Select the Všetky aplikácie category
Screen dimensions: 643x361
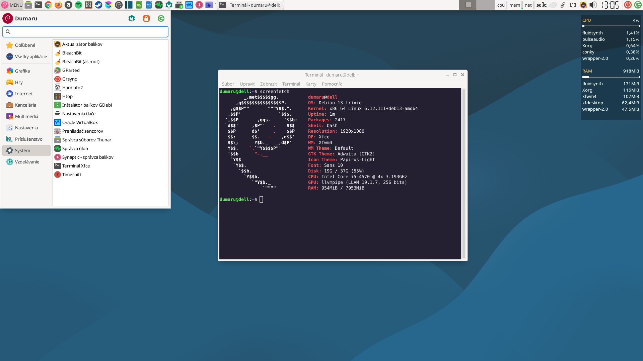(x=26, y=56)
